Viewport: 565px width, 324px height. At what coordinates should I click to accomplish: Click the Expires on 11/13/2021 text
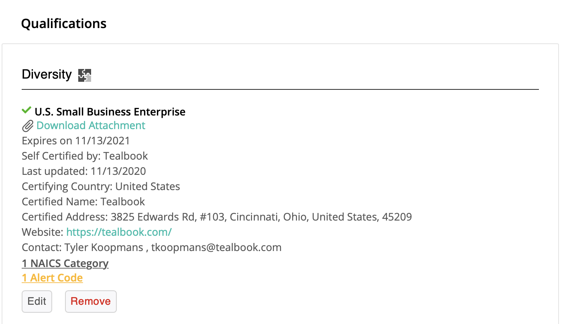pyautogui.click(x=76, y=141)
